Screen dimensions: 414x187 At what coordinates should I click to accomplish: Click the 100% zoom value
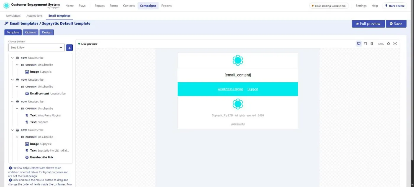click(x=381, y=44)
